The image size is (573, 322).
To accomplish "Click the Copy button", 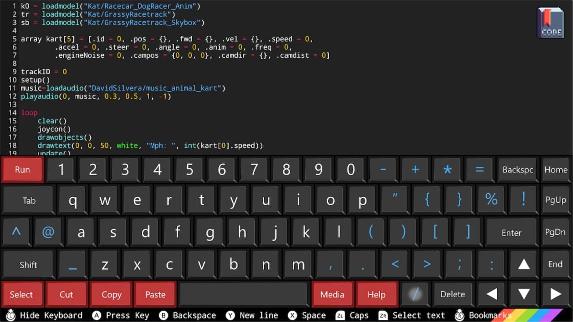I will point(111,294).
